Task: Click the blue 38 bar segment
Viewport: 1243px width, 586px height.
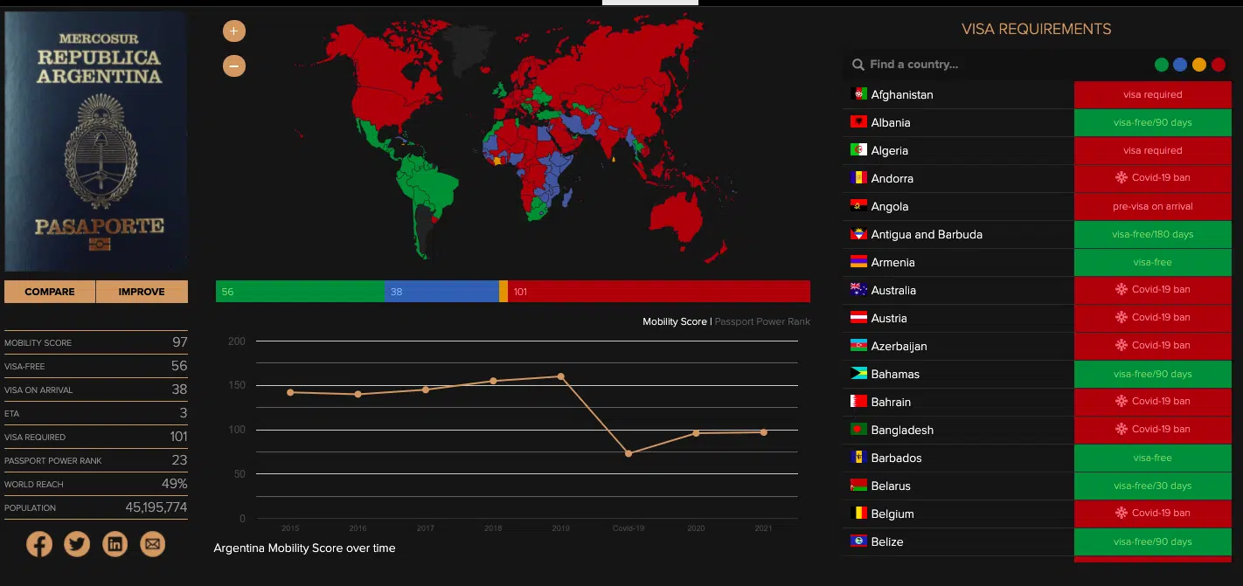Action: pos(441,292)
